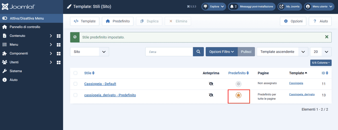Viewport: 338px width, 130px height.
Task: Click Non assegnato pages text
Action: click(267, 83)
